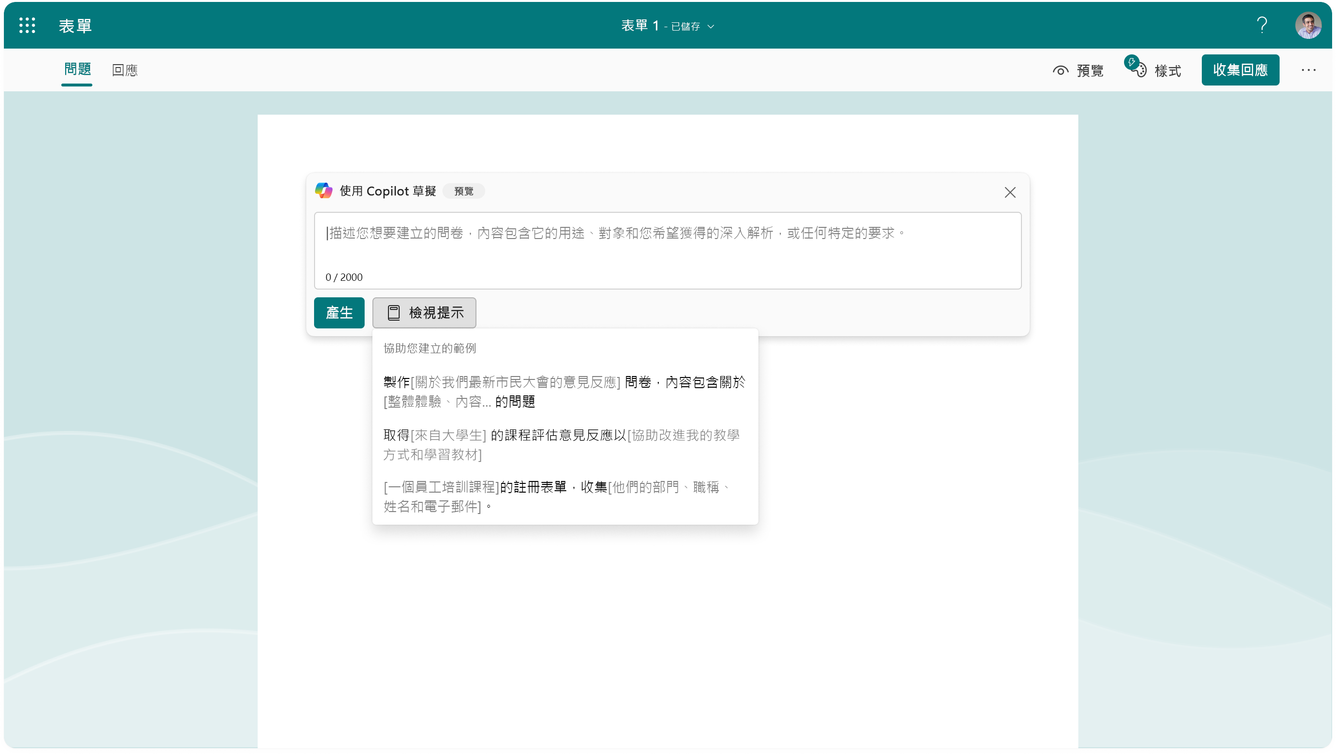Viewport: 1336px width, 754px height.
Task: Click the 協助您建立的範例 heading
Action: [x=429, y=348]
